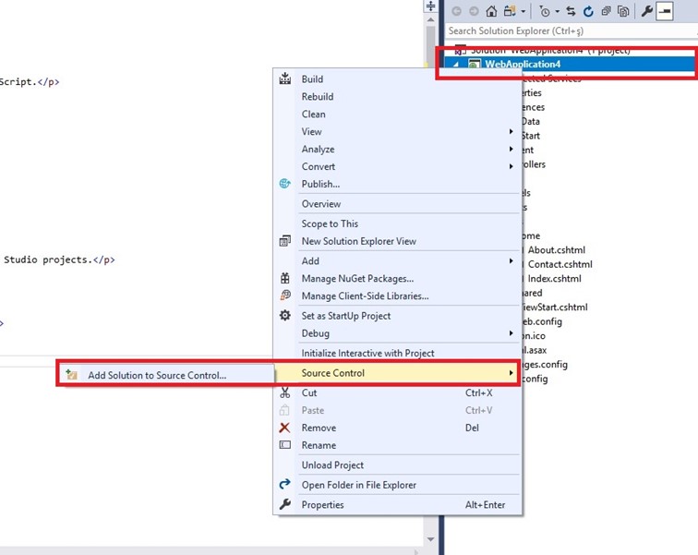The image size is (698, 555).
Task: Open the dropdown beside the switch views icon
Action: [x=523, y=12]
